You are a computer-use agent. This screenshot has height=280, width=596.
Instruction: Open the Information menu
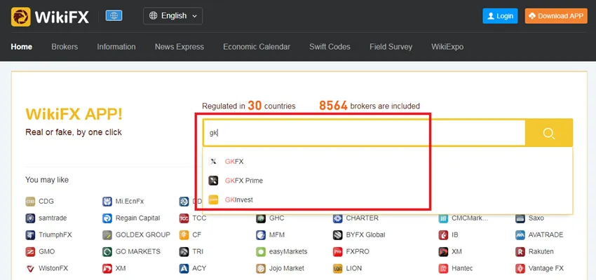(x=116, y=47)
